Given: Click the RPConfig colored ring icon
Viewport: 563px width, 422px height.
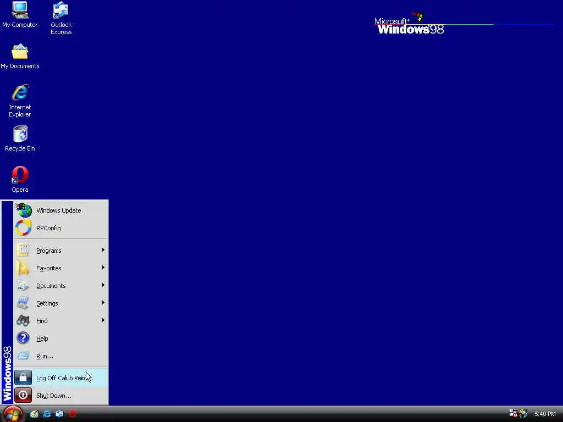Looking at the screenshot, I should click(x=23, y=228).
